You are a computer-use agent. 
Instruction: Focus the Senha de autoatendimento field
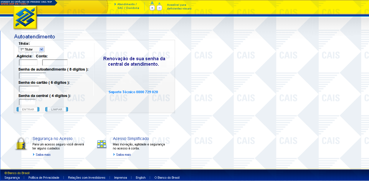coord(32,76)
